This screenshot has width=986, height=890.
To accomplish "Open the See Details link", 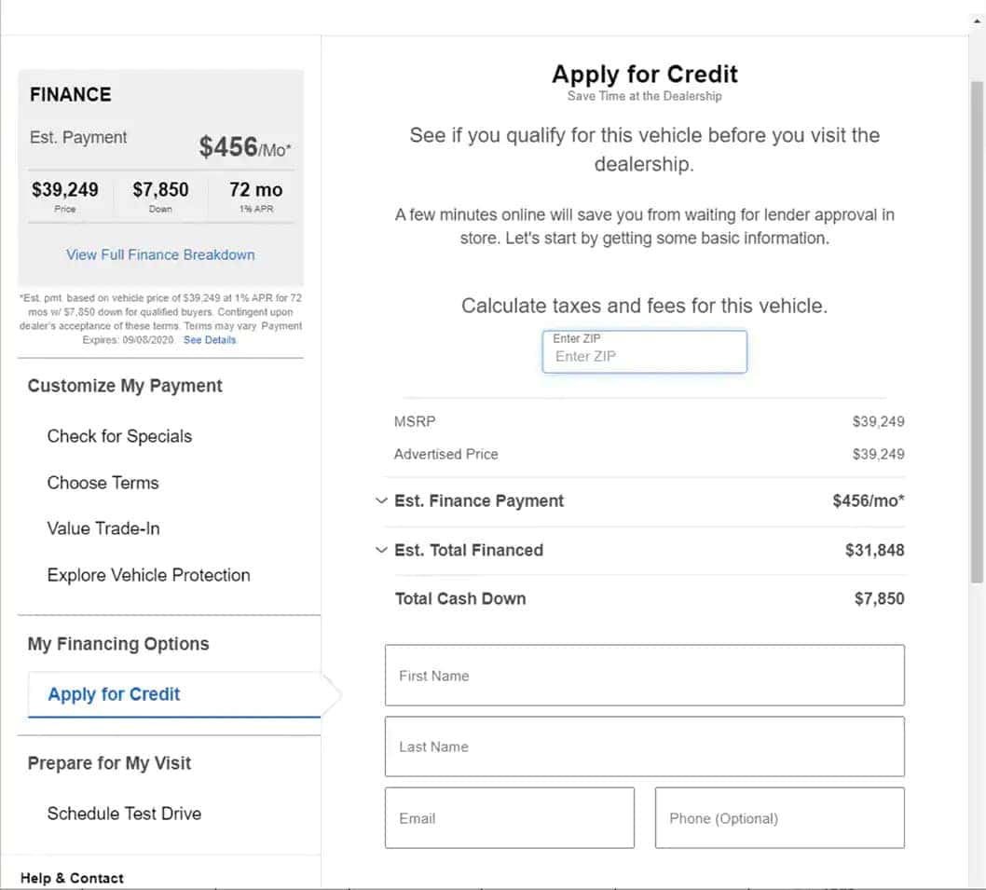I will [210, 339].
